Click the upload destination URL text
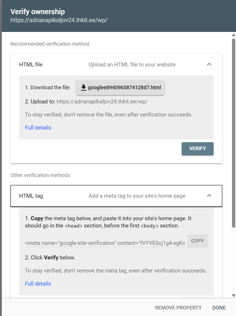Image resolution: width=236 pixels, height=316 pixels. (x=102, y=102)
